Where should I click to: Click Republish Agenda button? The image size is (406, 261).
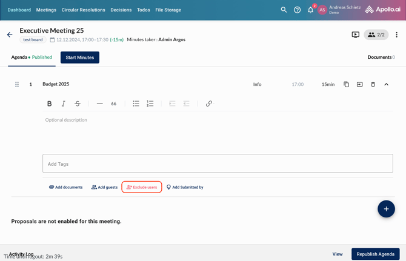(x=375, y=254)
